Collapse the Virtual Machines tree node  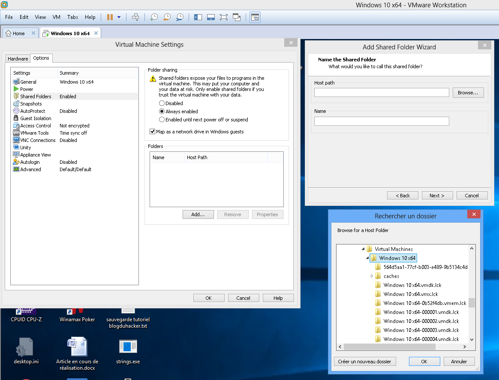pos(363,249)
